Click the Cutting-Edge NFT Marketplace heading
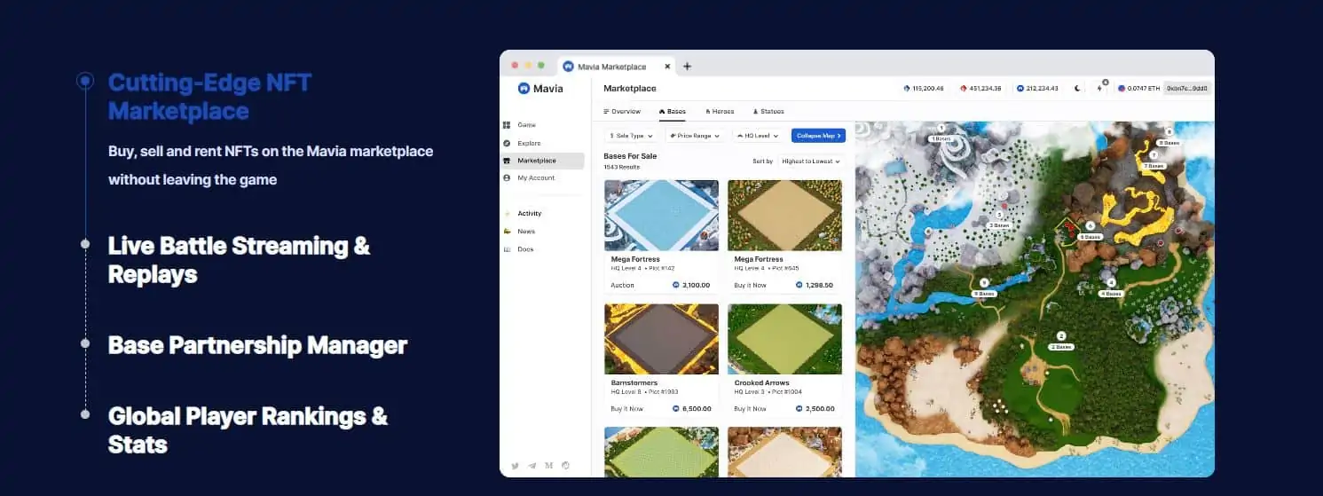Viewport: 1323px width, 496px height. pos(209,97)
